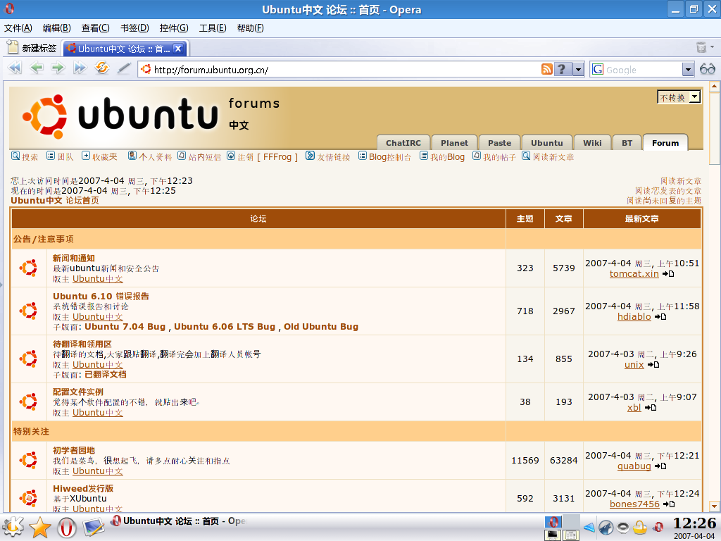This screenshot has height=541, width=721.
Task: Switch to the BT site tab
Action: (627, 142)
